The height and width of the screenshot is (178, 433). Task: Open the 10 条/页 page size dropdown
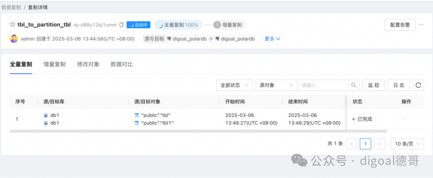[x=407, y=144]
